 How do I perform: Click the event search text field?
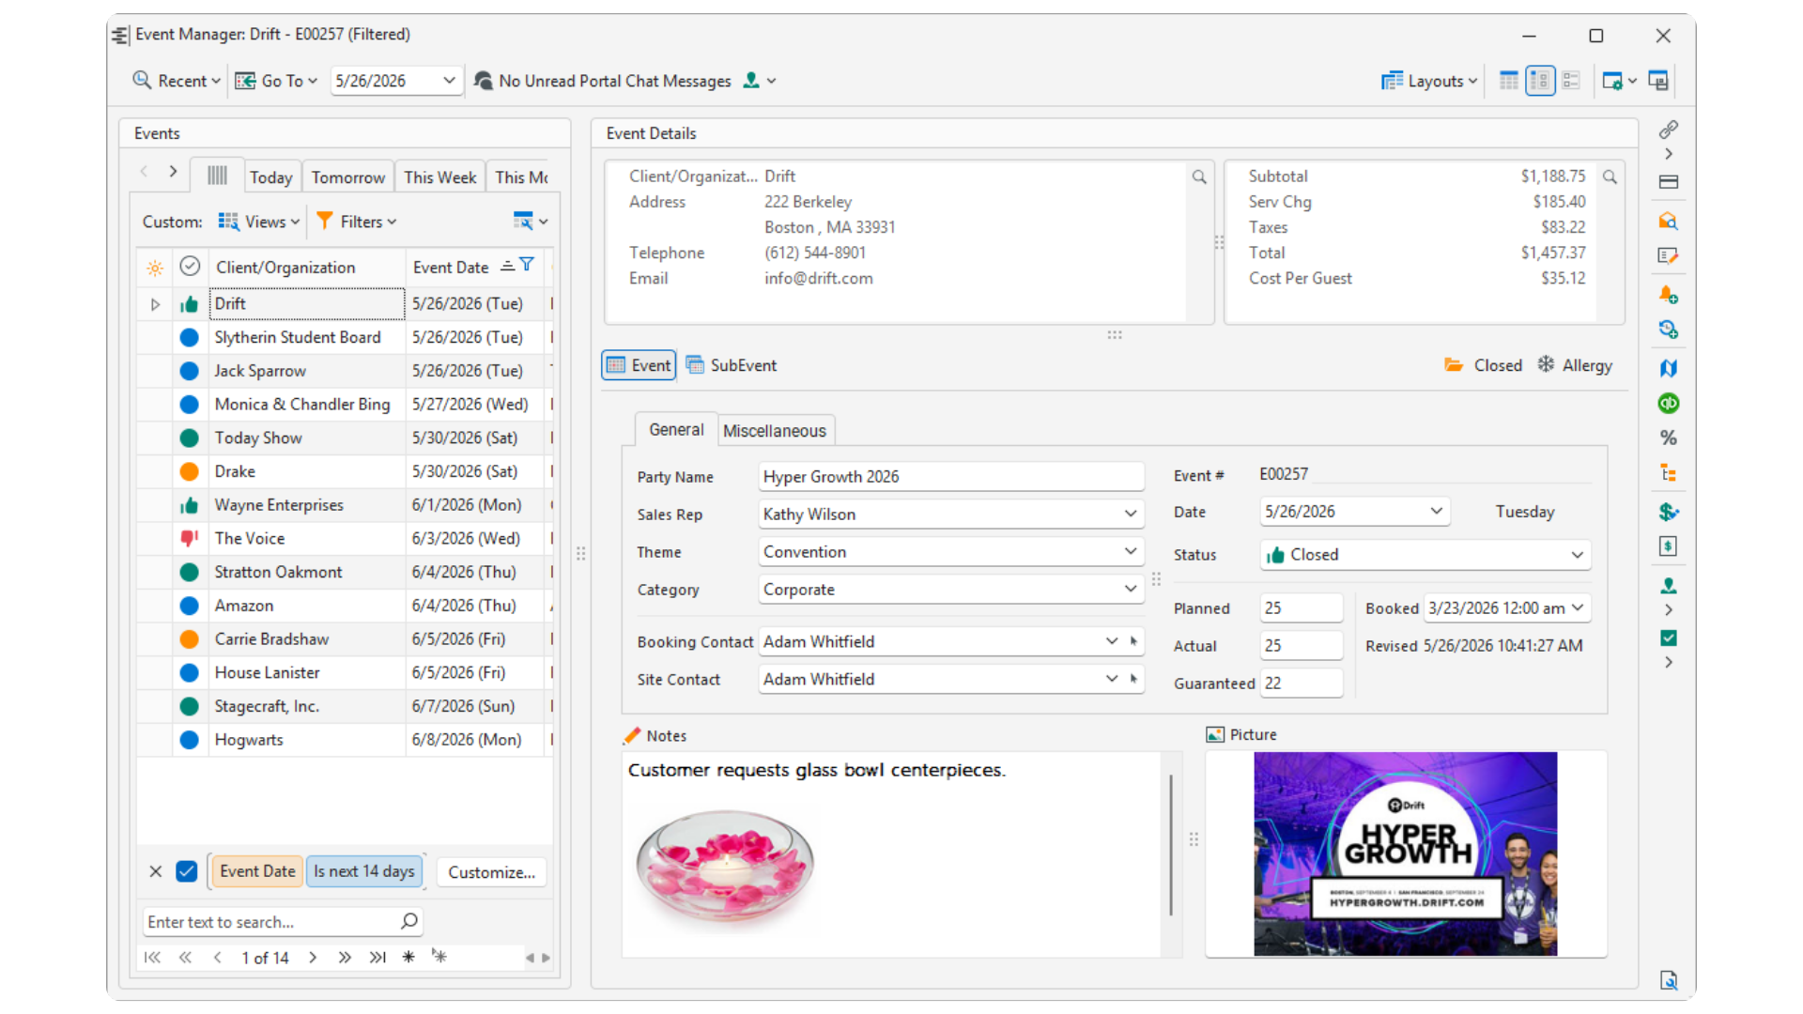point(270,922)
